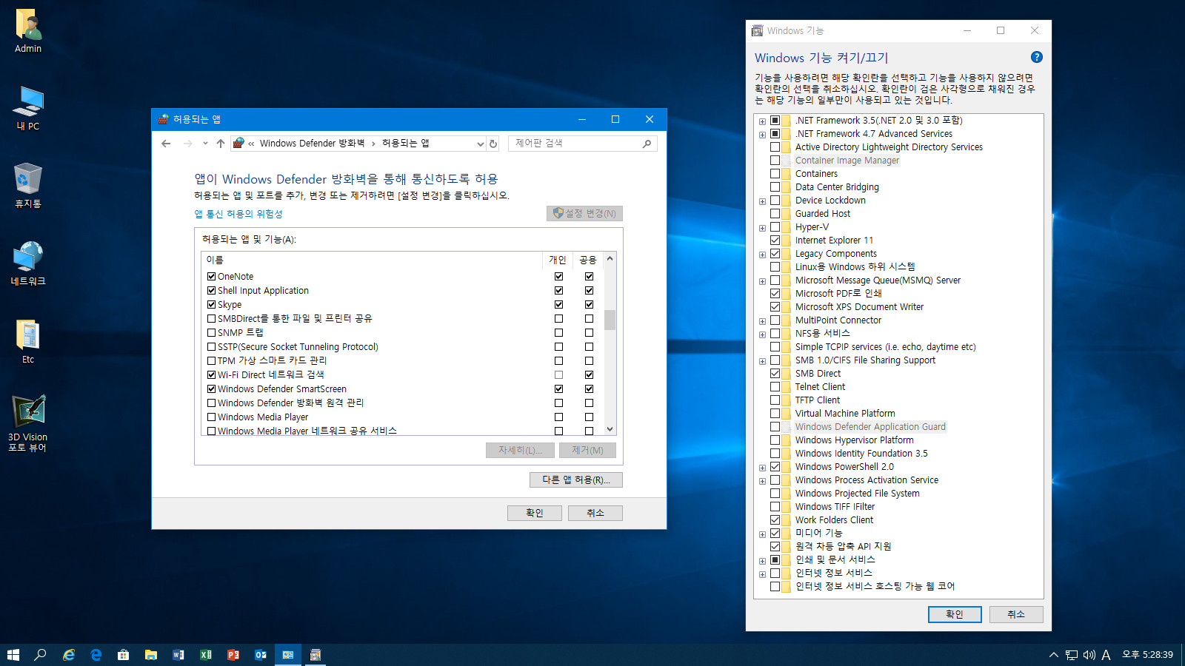Refresh the 허용되는 앱 address bar
The width and height of the screenshot is (1185, 666).
[x=493, y=144]
